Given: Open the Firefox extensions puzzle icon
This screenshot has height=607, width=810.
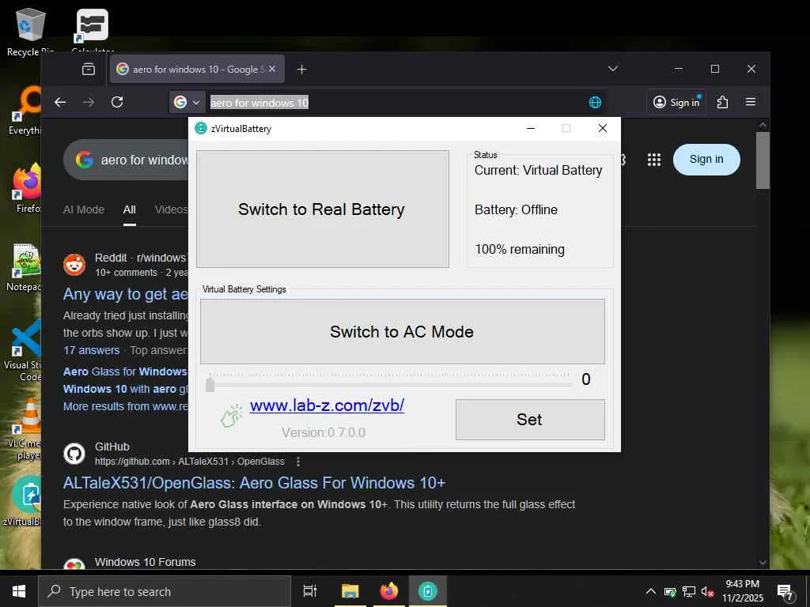Looking at the screenshot, I should pyautogui.click(x=722, y=102).
